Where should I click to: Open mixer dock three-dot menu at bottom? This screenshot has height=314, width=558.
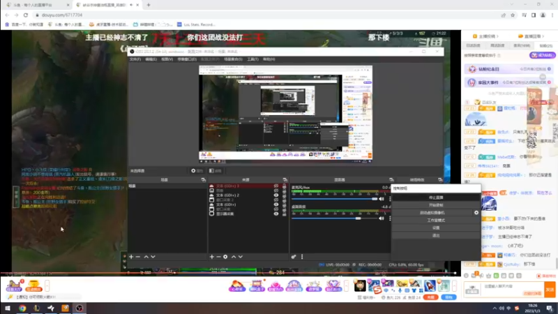302,257
